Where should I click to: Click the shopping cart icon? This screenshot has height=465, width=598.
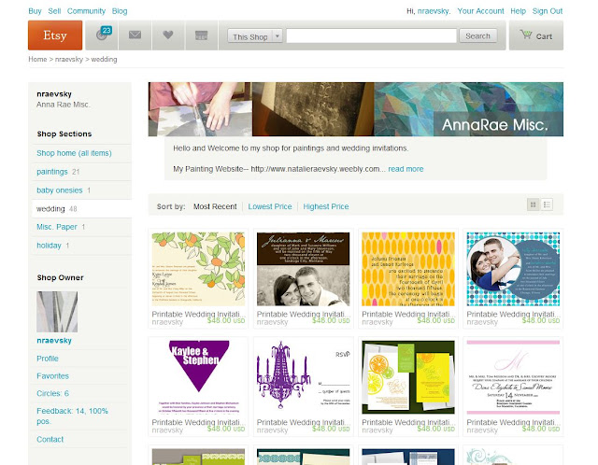pos(525,35)
